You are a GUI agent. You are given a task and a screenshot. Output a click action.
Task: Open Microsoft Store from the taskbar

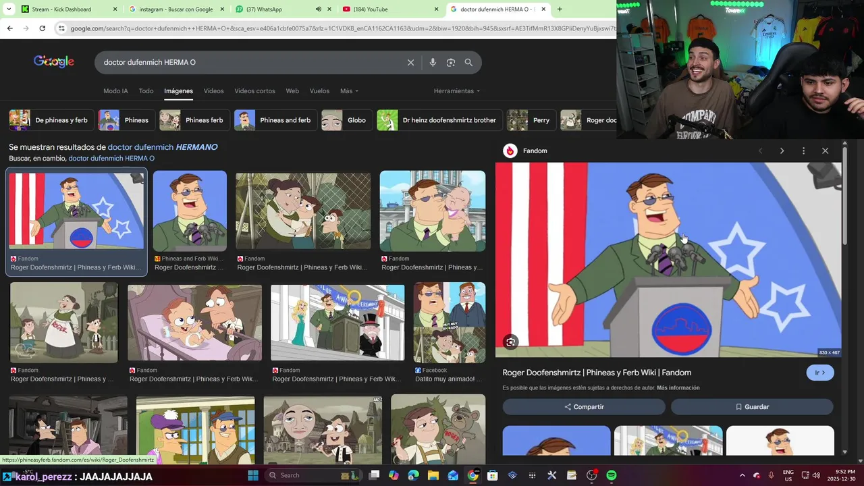pyautogui.click(x=493, y=475)
